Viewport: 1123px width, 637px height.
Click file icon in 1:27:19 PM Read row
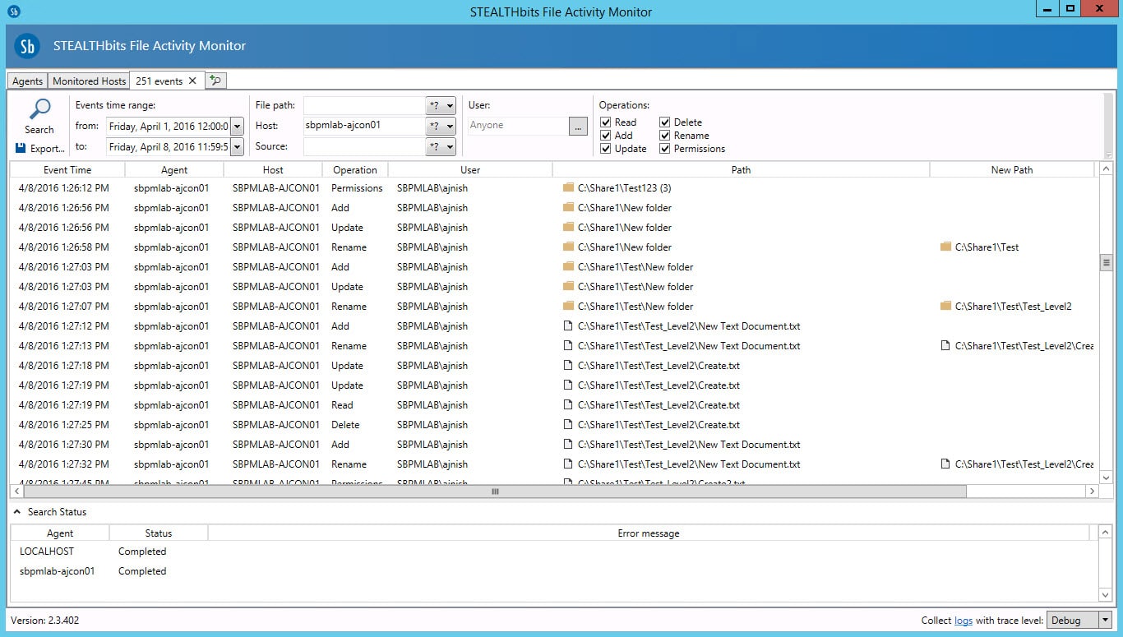click(x=567, y=405)
